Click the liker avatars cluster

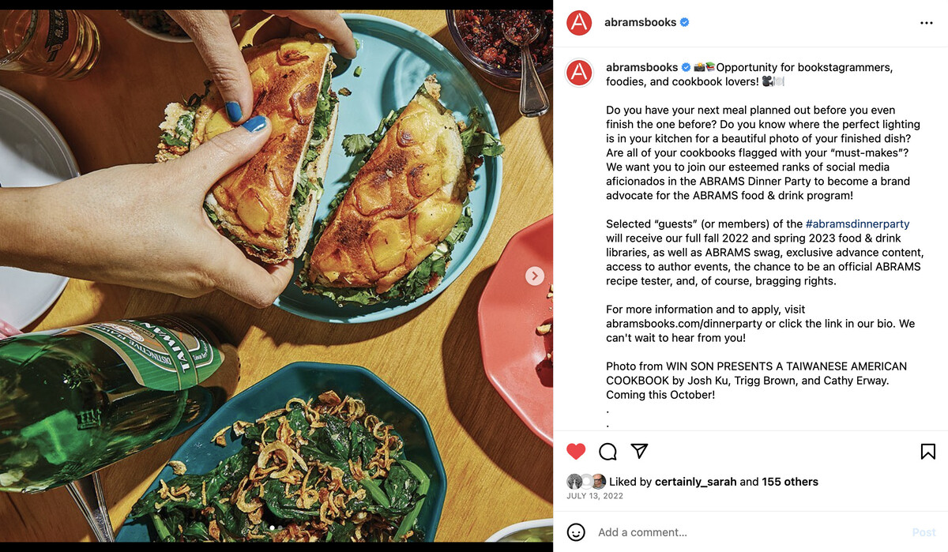point(586,482)
